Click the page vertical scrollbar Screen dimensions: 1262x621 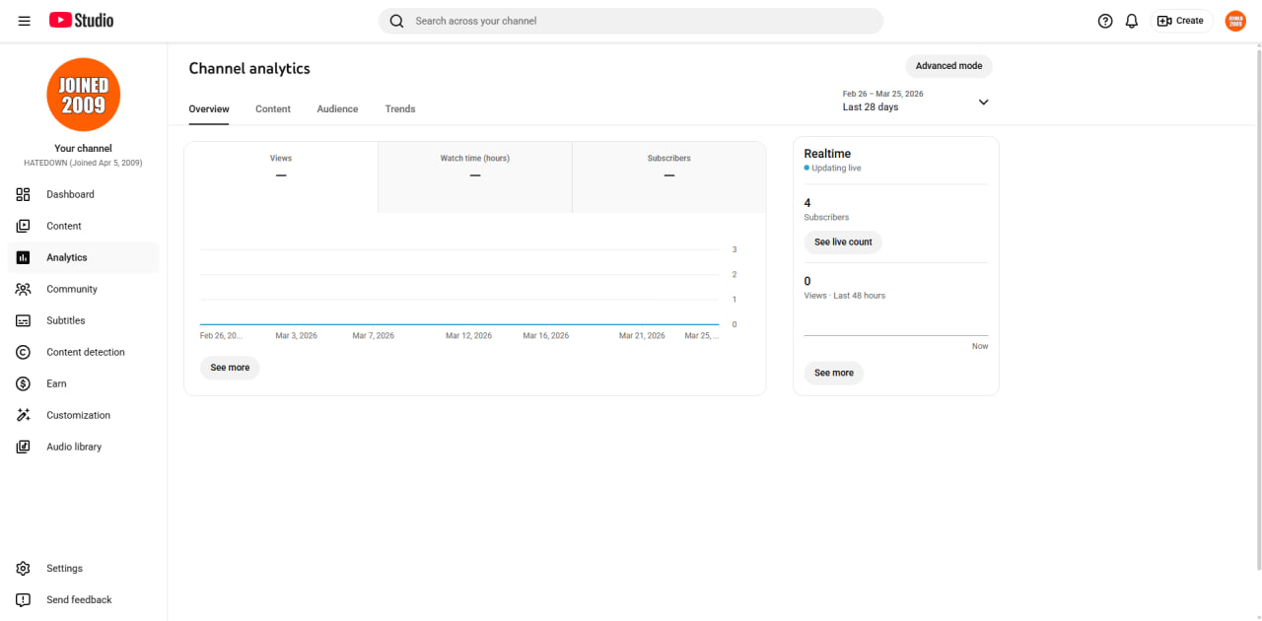1258,308
